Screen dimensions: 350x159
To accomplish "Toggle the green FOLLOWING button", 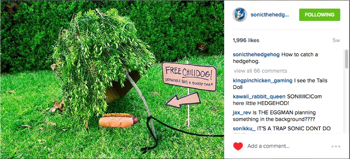I will [x=320, y=15].
